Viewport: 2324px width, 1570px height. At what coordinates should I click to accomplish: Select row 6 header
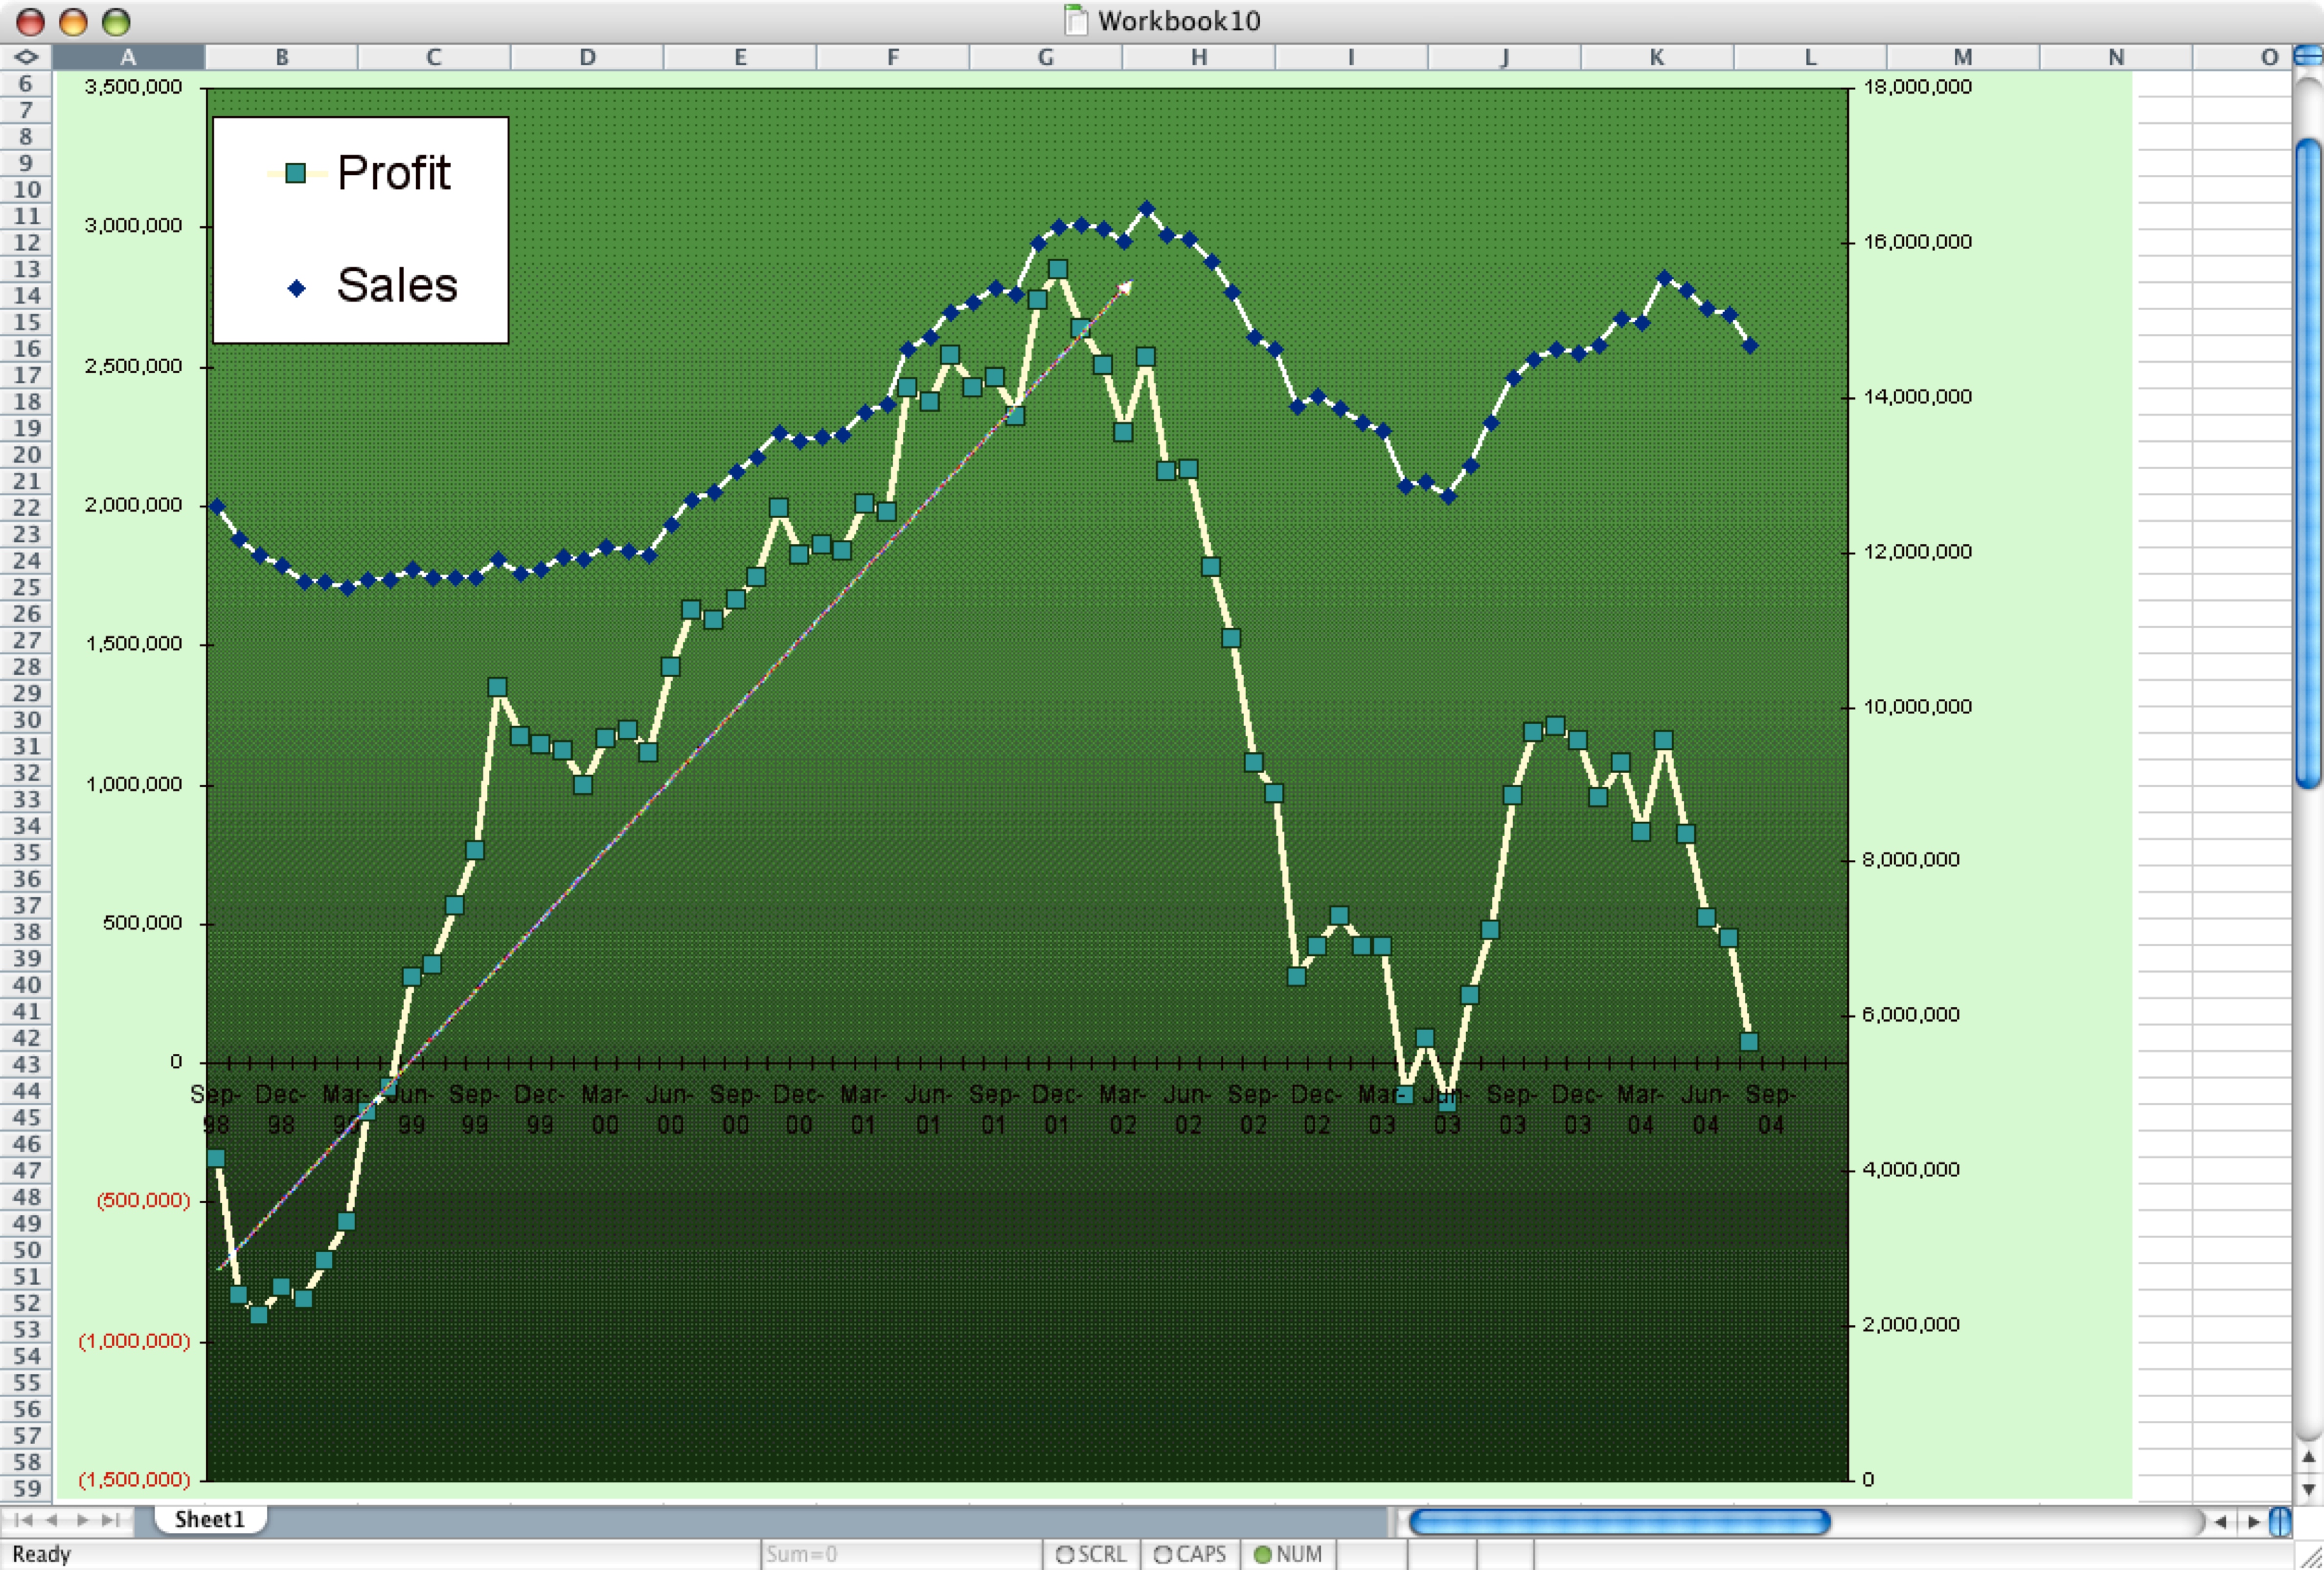[26, 84]
